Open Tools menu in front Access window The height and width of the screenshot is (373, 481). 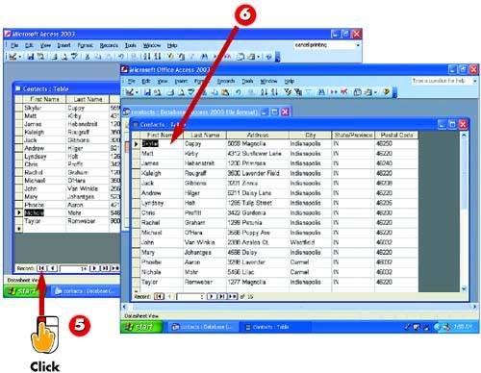tap(248, 81)
